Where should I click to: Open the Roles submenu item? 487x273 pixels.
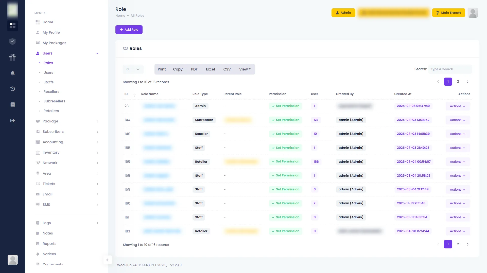coord(48,63)
